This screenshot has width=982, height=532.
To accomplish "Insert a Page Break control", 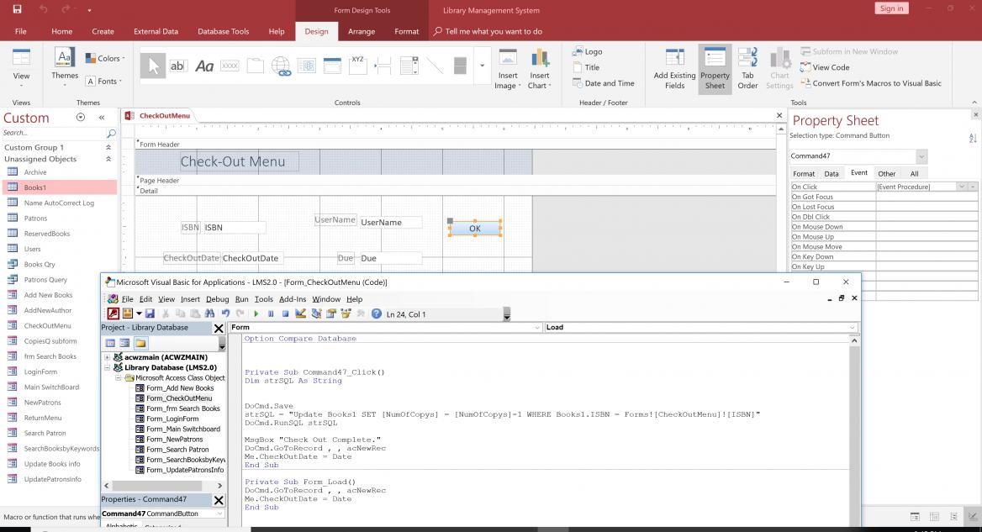I will 383,66.
